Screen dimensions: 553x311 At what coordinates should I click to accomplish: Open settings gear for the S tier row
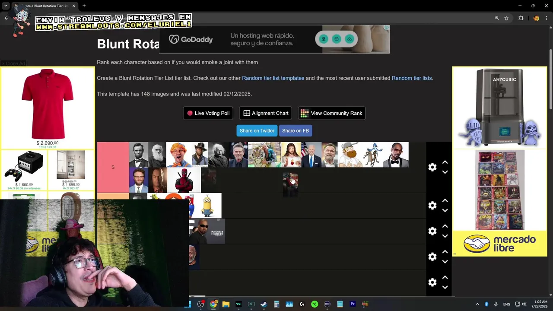tap(432, 167)
